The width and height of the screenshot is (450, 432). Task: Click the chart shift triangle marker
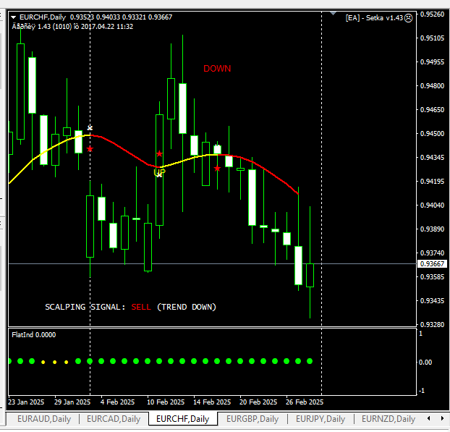333,13
